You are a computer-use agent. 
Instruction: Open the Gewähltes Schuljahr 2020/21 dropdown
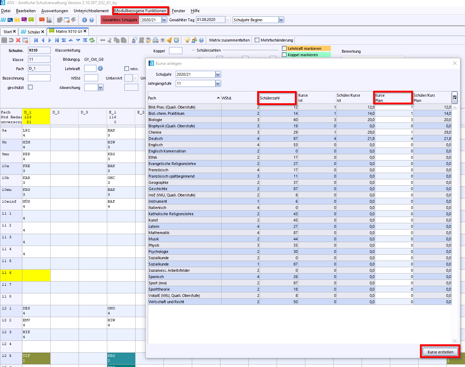pyautogui.click(x=164, y=20)
